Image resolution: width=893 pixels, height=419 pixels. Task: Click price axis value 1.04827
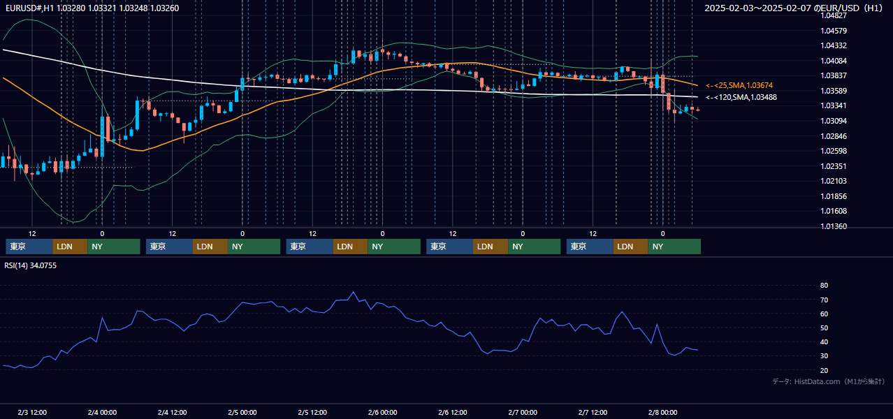click(834, 15)
